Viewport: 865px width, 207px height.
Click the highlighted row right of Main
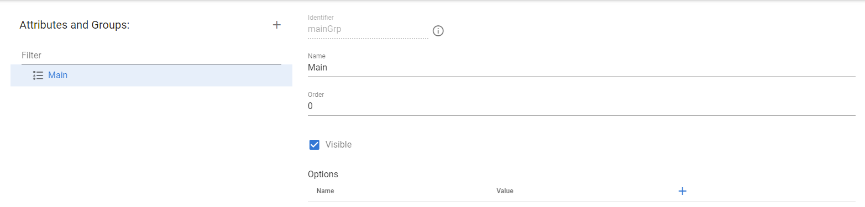point(180,75)
